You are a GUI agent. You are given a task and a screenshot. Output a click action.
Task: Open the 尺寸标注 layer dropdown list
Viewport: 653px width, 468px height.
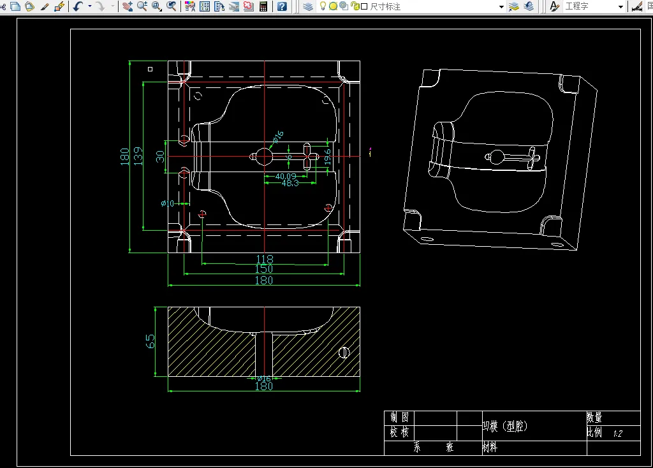coord(501,6)
